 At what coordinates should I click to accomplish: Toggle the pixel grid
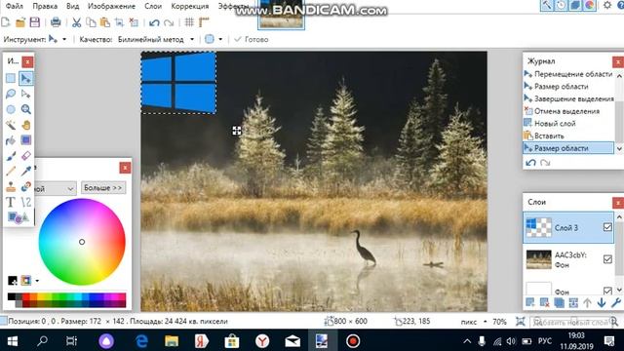pos(189,22)
